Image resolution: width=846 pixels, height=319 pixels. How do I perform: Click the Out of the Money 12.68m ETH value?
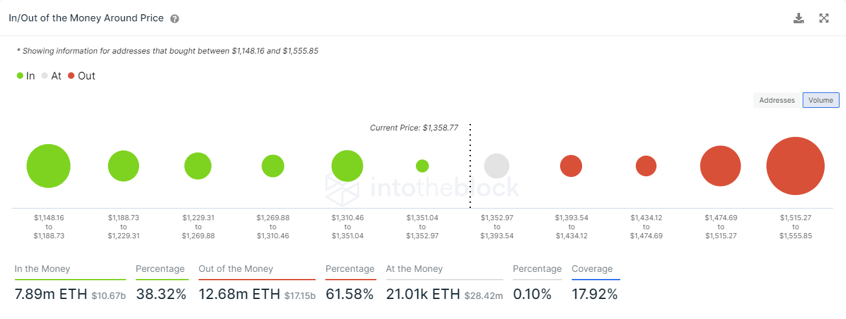pyautogui.click(x=237, y=295)
